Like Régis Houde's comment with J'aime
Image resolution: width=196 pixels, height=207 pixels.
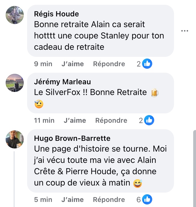click(x=73, y=64)
